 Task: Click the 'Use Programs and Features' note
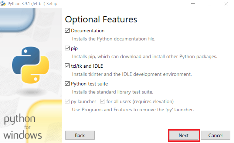(x=133, y=110)
